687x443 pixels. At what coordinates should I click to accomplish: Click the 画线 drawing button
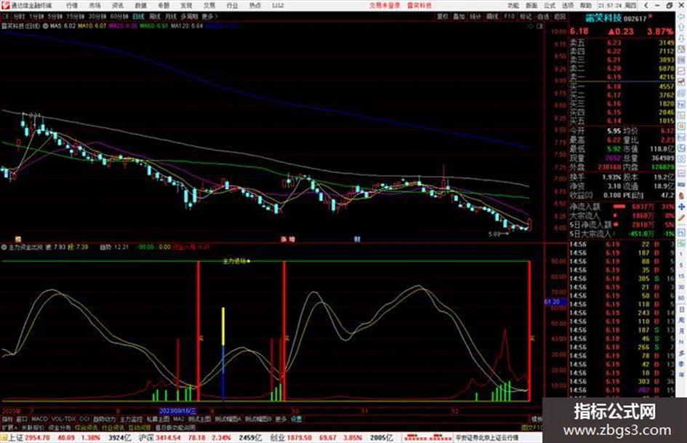pos(492,16)
